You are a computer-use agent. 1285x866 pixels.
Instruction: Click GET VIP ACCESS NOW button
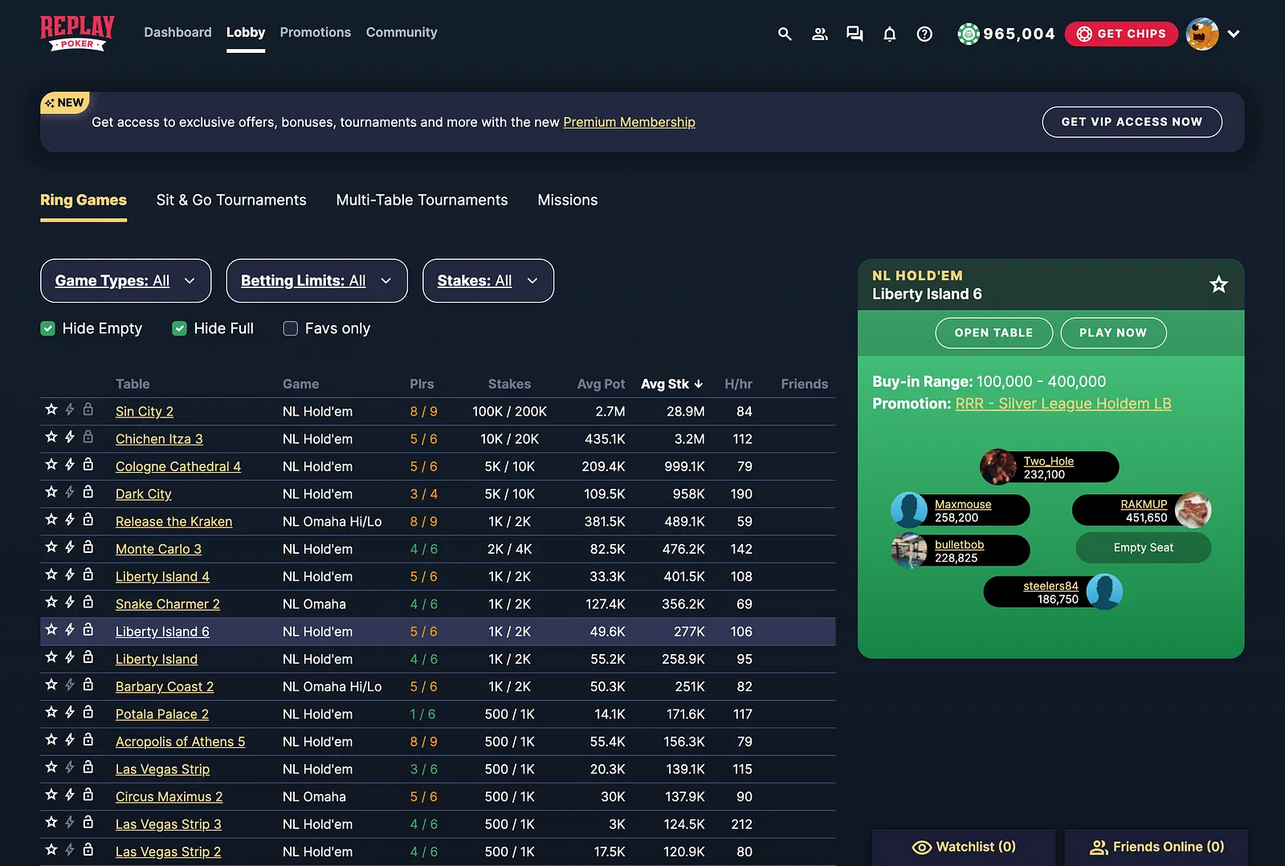(1132, 122)
